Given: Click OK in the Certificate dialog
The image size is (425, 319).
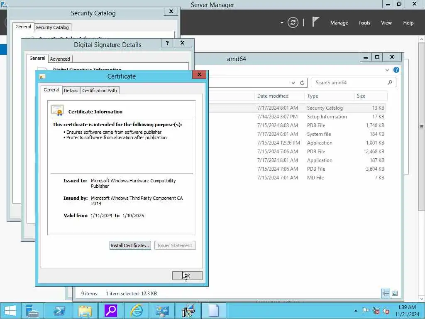Looking at the screenshot, I should 187,276.
